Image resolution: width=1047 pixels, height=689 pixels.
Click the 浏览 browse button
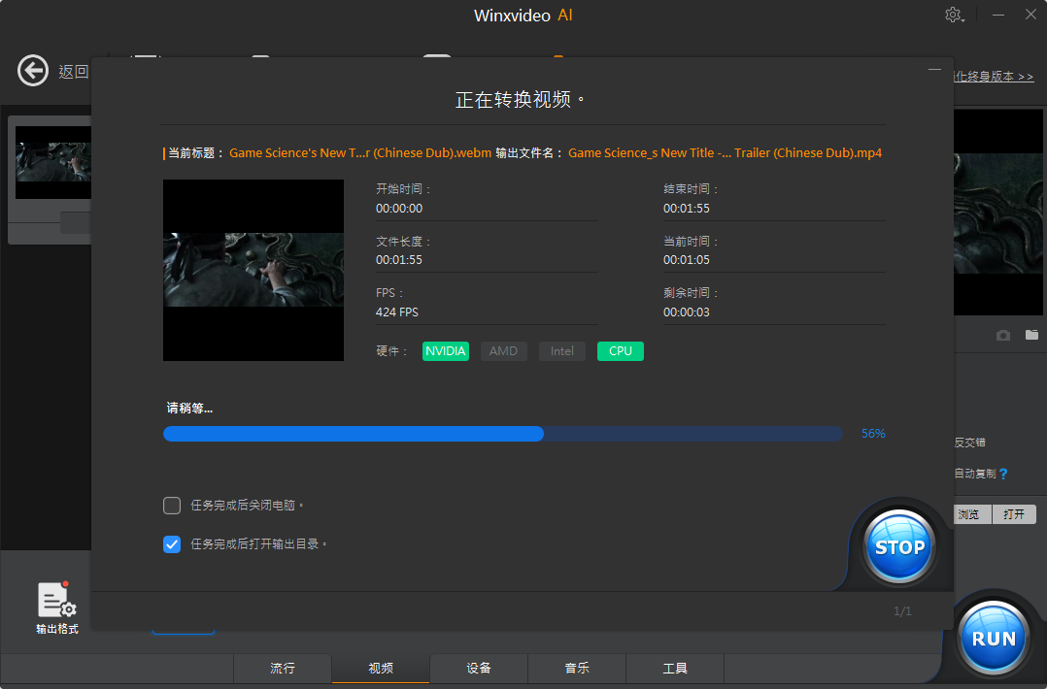(972, 514)
